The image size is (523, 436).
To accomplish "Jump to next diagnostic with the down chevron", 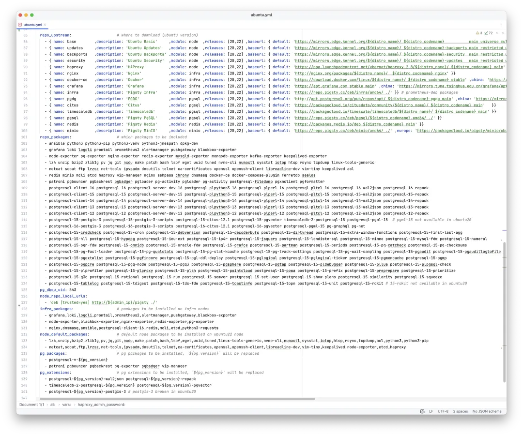I will click(x=503, y=33).
